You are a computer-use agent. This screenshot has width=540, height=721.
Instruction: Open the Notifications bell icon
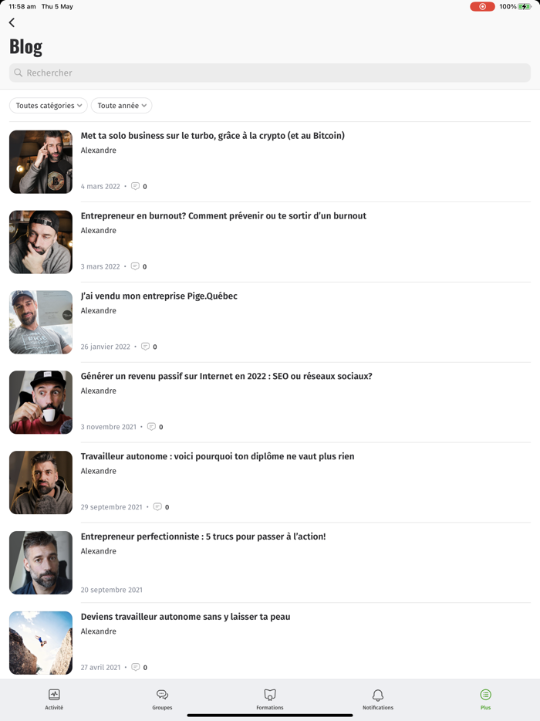pyautogui.click(x=378, y=694)
